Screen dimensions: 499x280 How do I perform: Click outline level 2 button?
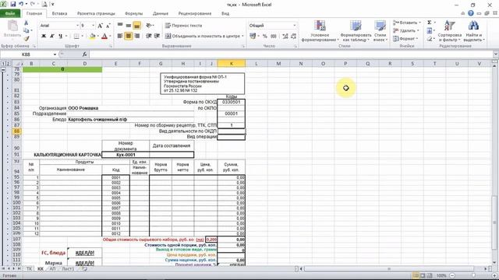pos(9,64)
